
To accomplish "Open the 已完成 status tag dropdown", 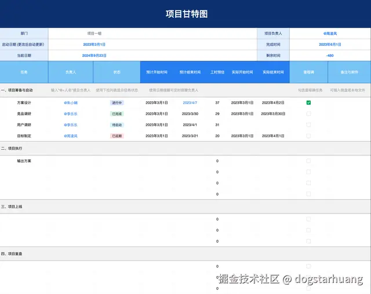I will click(x=117, y=114).
